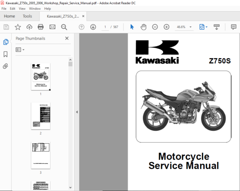Click the Motorcycle Service Manual heading

coord(184,161)
